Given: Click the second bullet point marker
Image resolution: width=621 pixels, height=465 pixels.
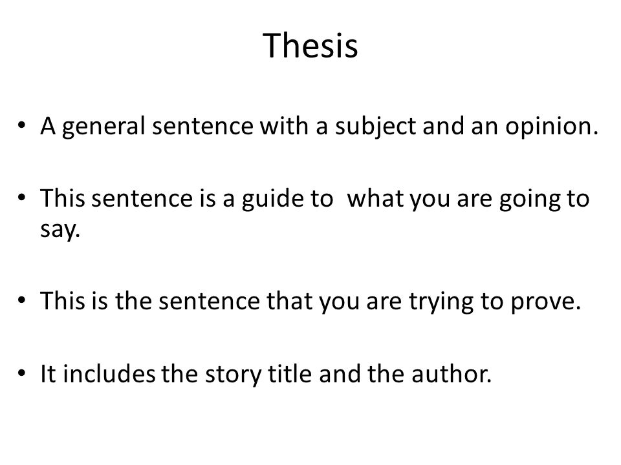Looking at the screenshot, I should 22,198.
